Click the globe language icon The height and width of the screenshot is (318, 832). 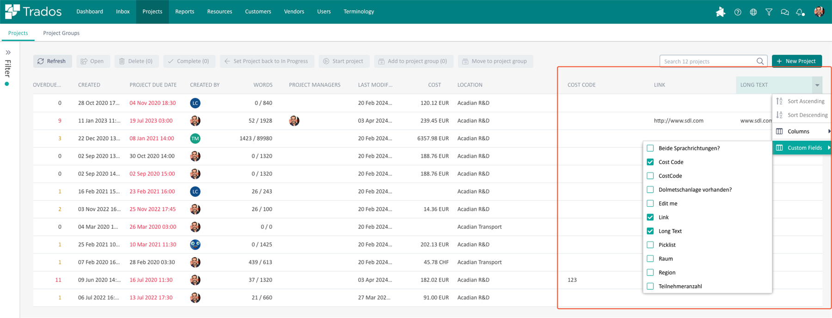(753, 12)
